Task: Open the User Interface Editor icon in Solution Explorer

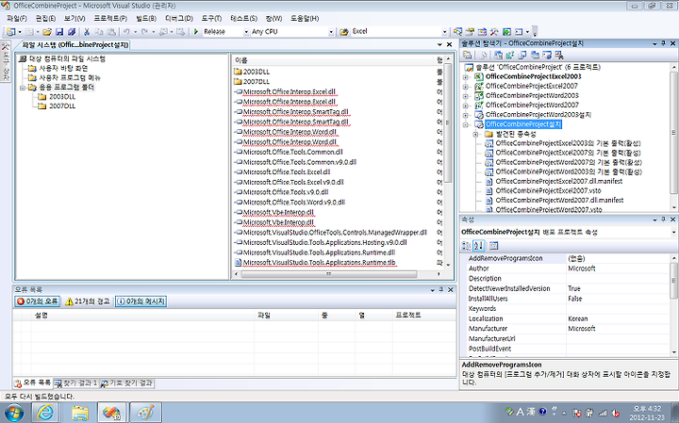Action: point(535,55)
